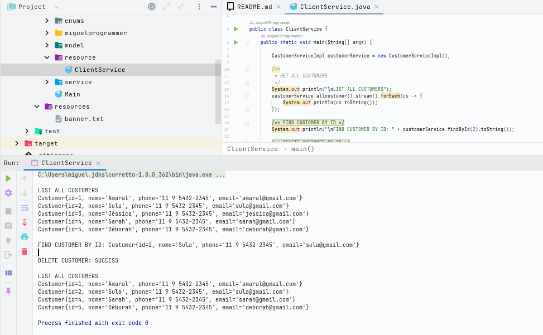Open run configuration settings gear icon
This screenshot has height=335, width=543.
[8, 193]
